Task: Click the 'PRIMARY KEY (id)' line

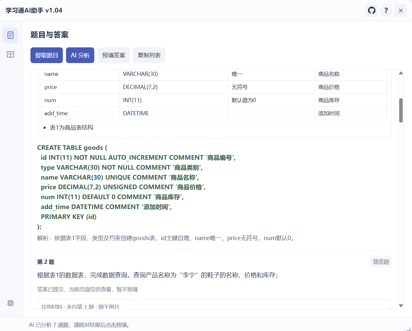Action: [69, 217]
